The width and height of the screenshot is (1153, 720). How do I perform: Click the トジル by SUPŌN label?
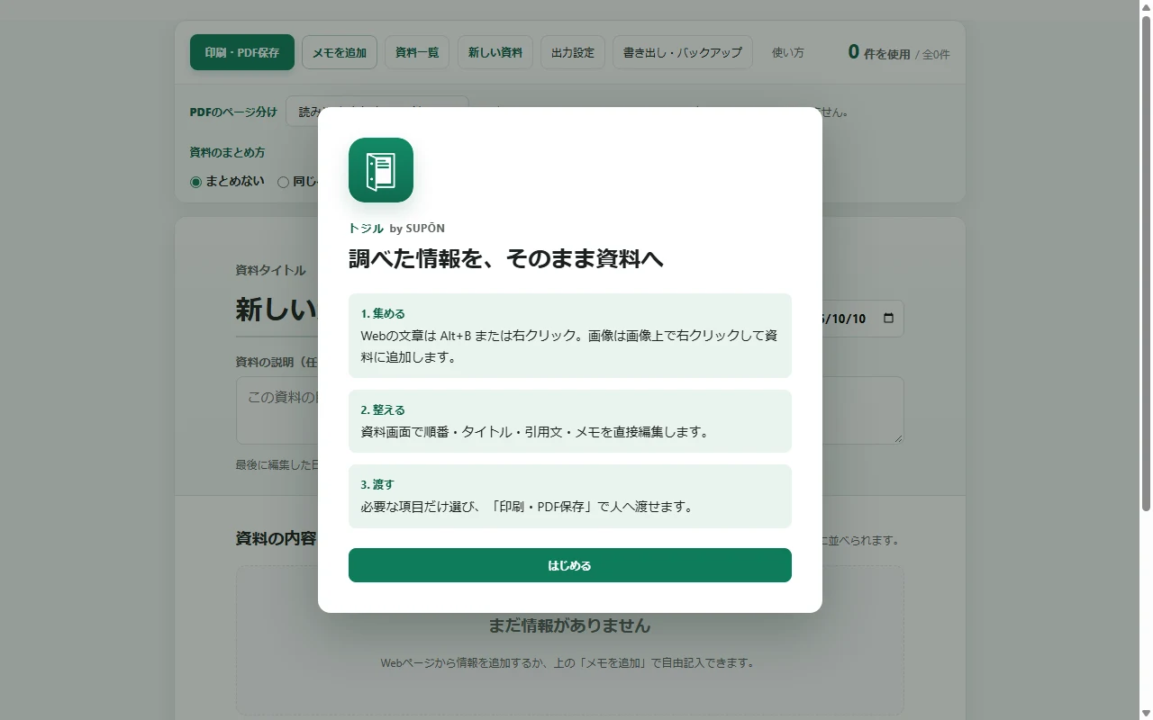click(396, 229)
